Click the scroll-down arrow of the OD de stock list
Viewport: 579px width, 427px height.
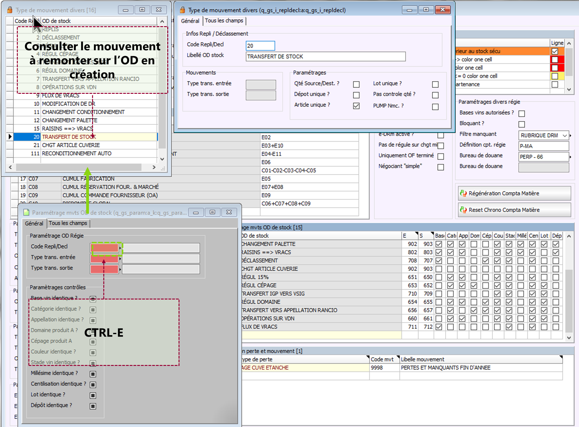click(162, 159)
